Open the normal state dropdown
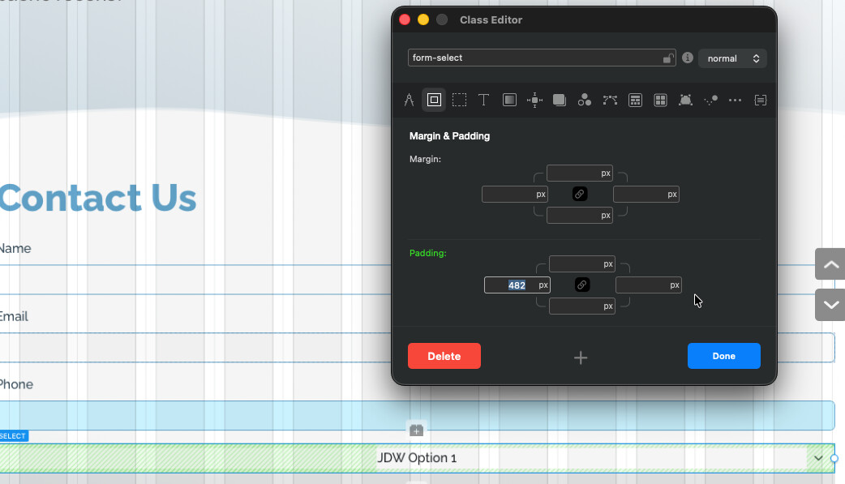 click(732, 58)
